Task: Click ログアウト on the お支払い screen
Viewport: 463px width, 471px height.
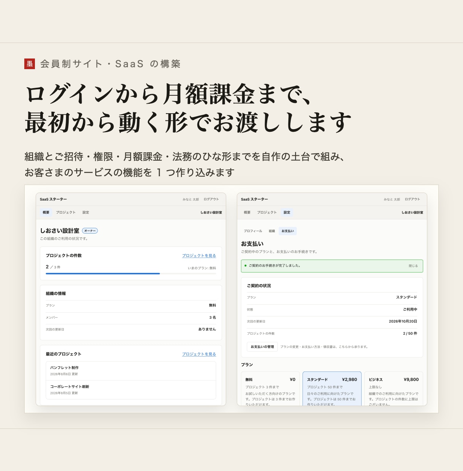Action: pos(412,199)
